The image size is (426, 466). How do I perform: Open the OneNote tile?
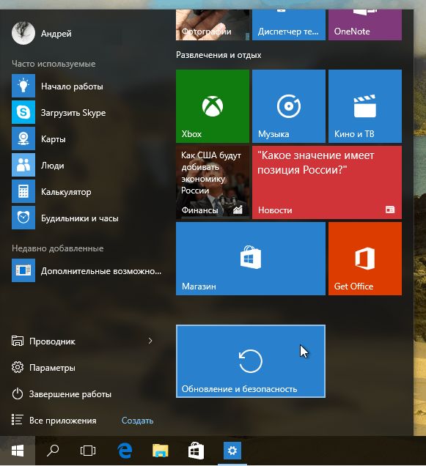tap(365, 25)
